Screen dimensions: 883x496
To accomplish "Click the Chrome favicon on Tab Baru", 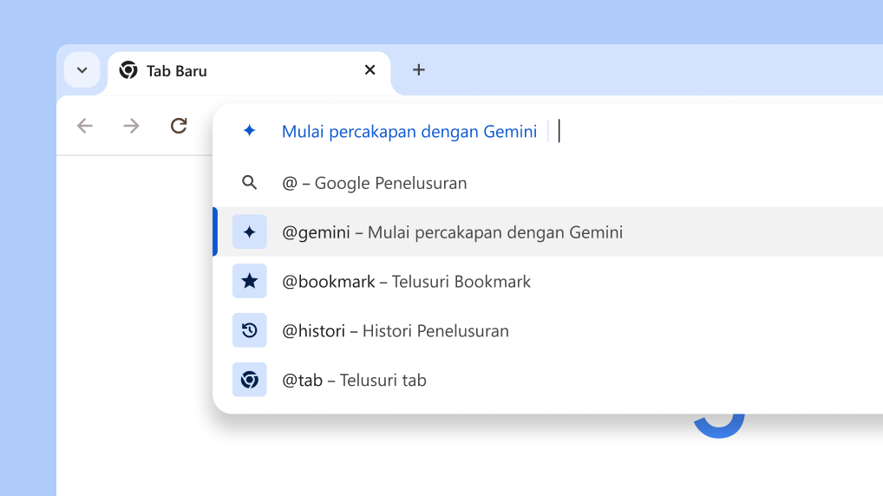I will coord(128,70).
